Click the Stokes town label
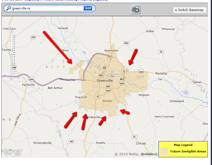 pyautogui.click(x=150, y=31)
